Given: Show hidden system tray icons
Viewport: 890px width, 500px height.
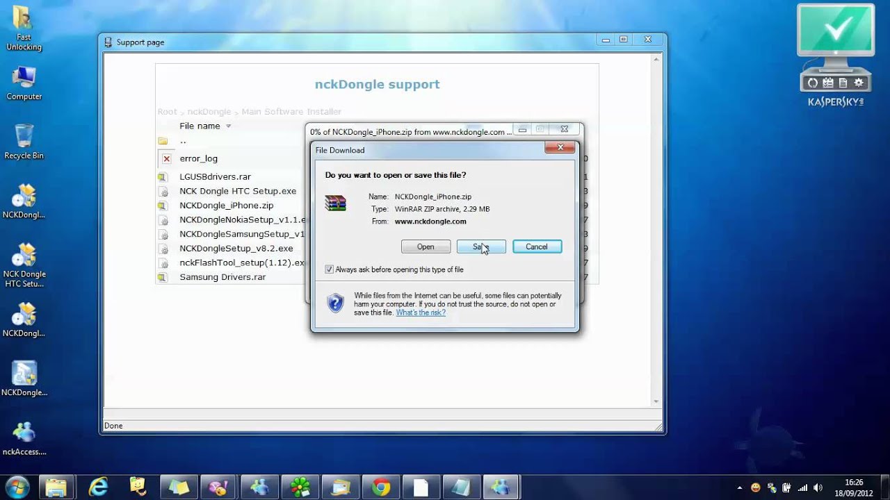Looking at the screenshot, I should tap(739, 487).
